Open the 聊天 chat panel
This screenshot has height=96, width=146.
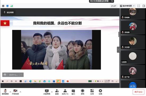[73, 92]
